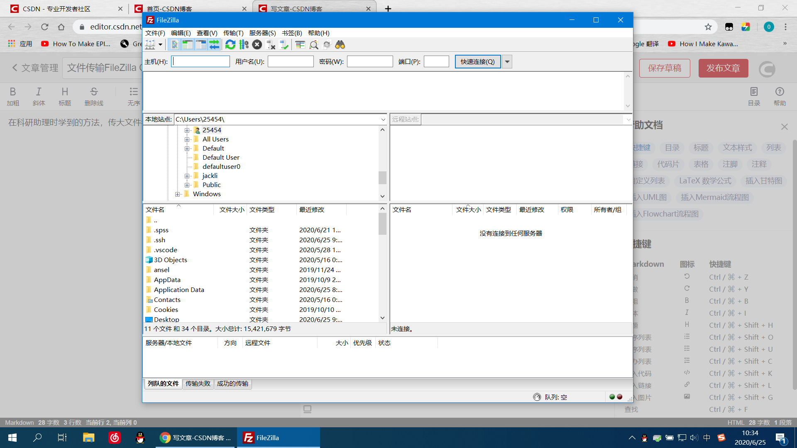Open the Site Manager icon
The width and height of the screenshot is (797, 448).
pos(150,45)
